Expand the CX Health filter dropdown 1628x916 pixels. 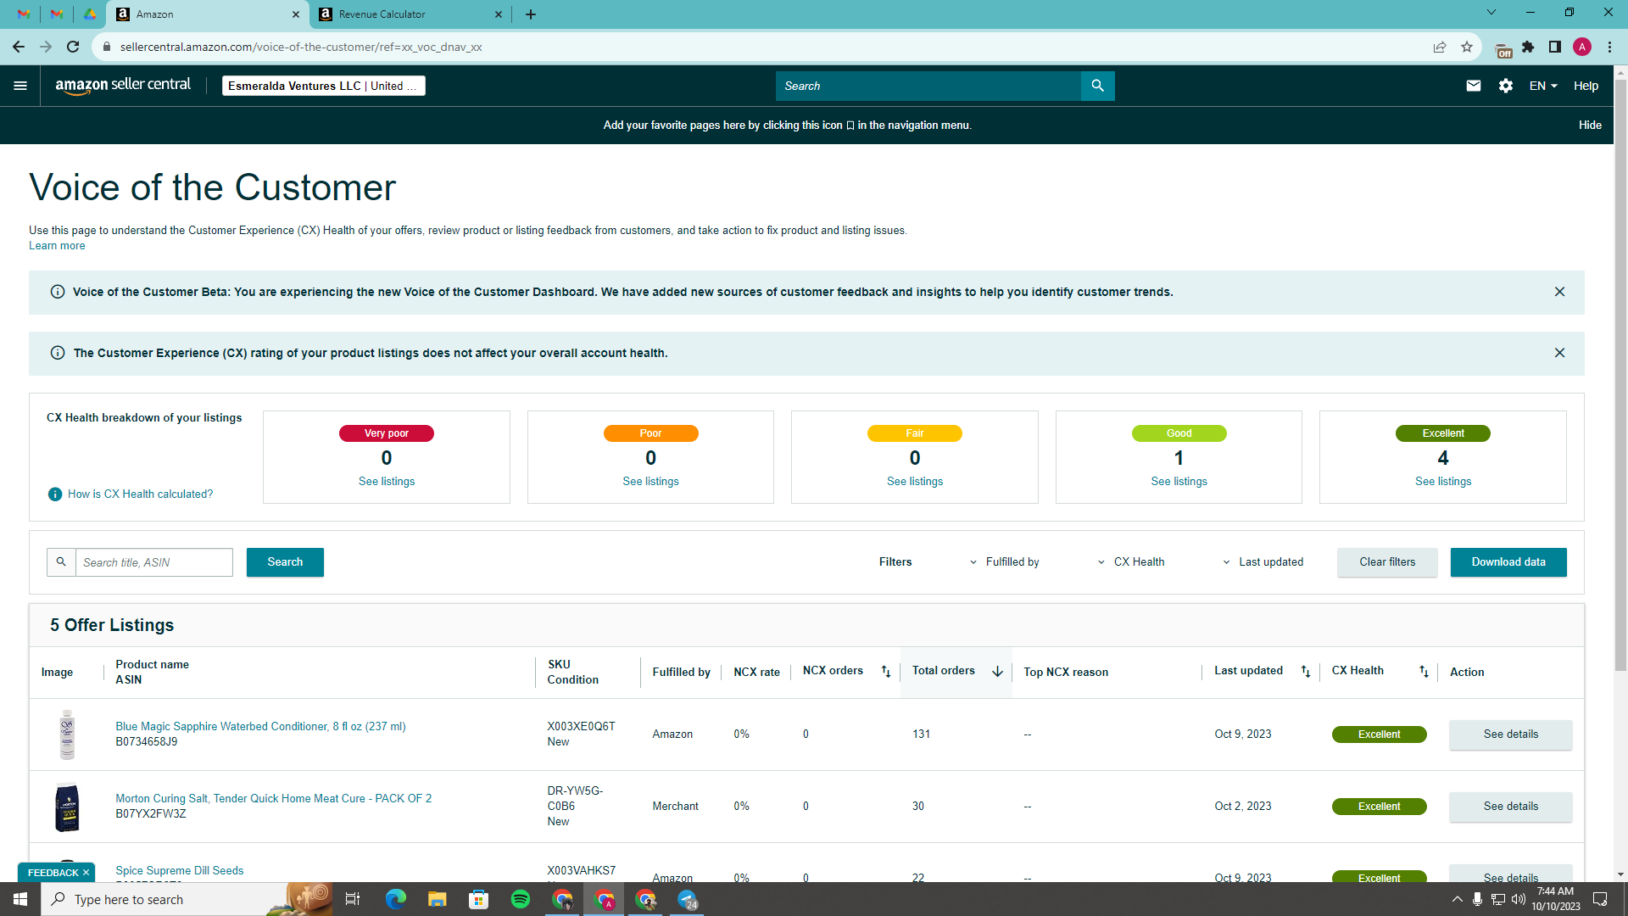1131,562
